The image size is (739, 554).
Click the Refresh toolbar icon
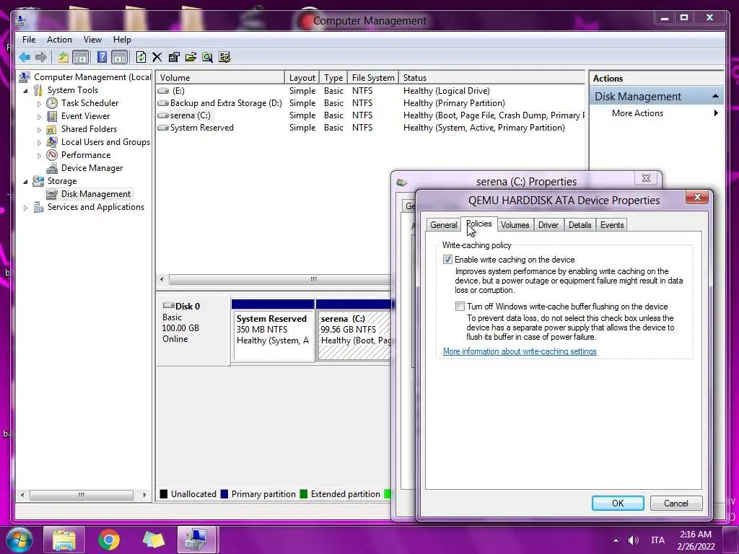141,58
